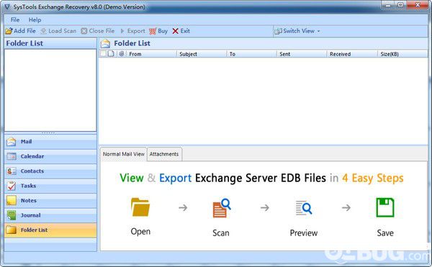Click the Journal green icon in sidebar
Image resolution: width=432 pixels, height=267 pixels.
[x=12, y=215]
